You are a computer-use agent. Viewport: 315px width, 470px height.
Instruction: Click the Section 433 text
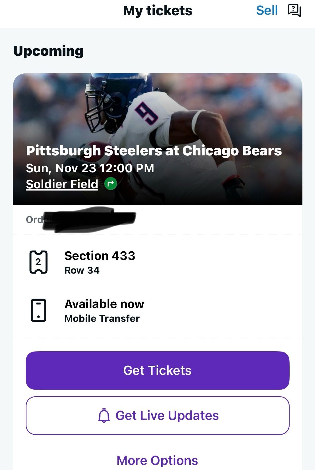[100, 256]
